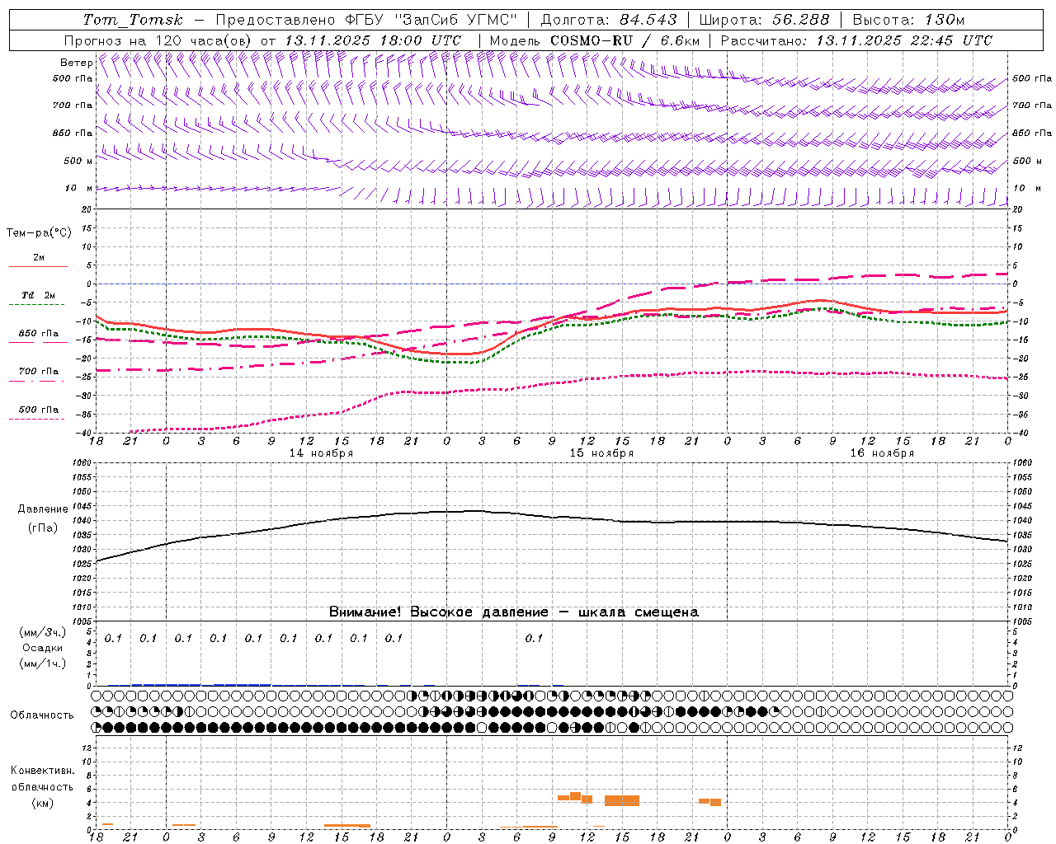Select the Прогноз на 120 часа(ов) text
1056x844 pixels.
click(x=158, y=40)
